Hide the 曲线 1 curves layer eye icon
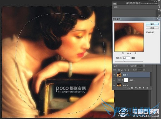The image size is (161, 119). [114, 80]
